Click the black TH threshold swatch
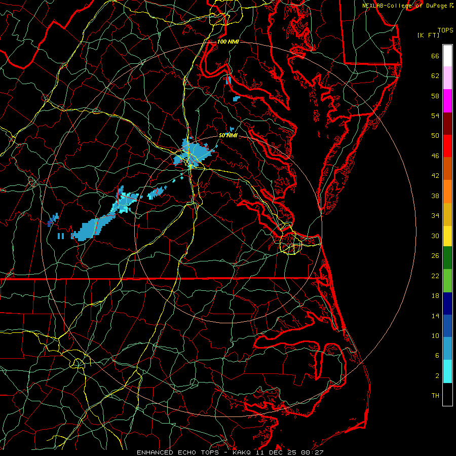456x456 pixels. (x=447, y=394)
